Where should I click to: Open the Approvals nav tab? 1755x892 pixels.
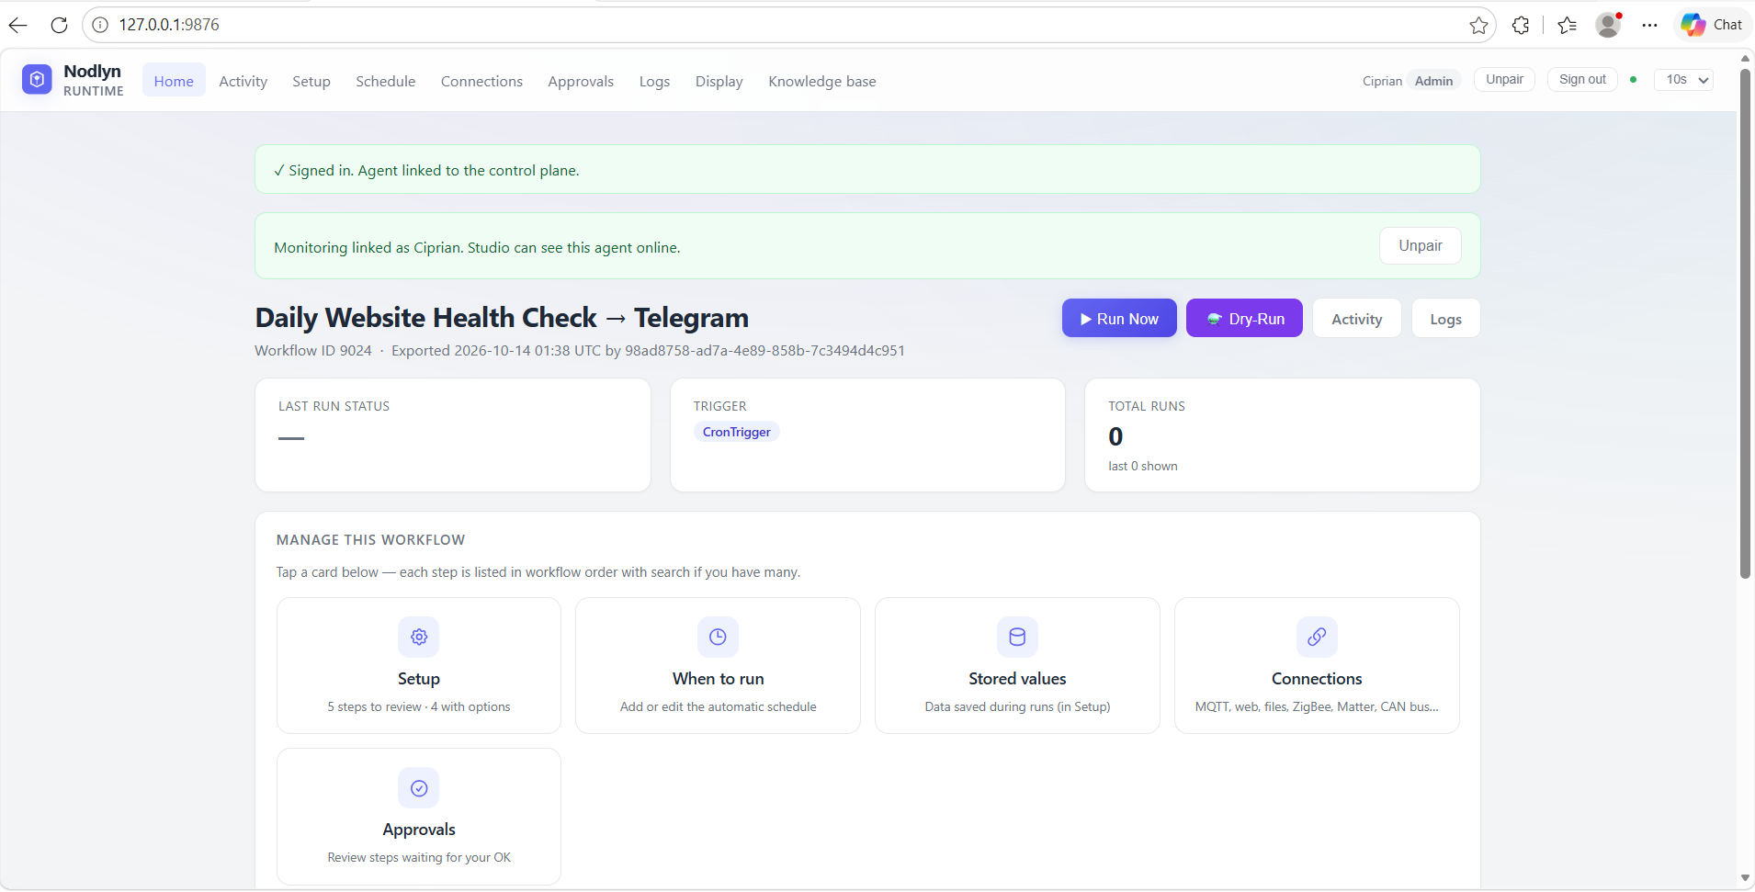(x=581, y=81)
